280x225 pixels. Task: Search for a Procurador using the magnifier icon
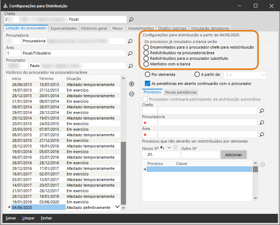coord(130,66)
